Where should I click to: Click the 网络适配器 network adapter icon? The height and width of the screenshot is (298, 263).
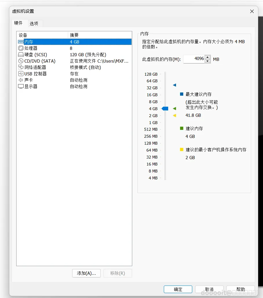point(21,67)
